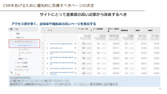Select すべてのページ in the sidebar
Viewport: 167px width, 94px height.
pyautogui.click(x=25, y=46)
